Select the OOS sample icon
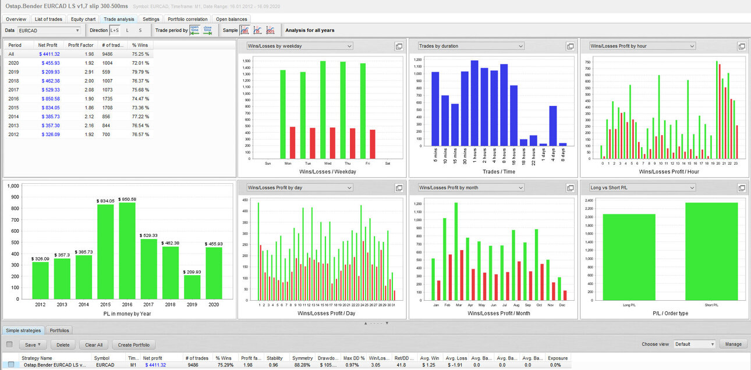 pyautogui.click(x=270, y=30)
